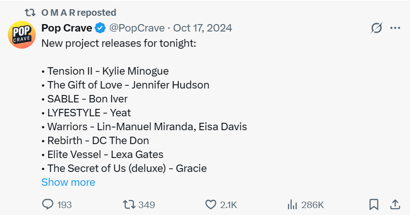Image resolution: width=410 pixels, height=215 pixels.
Task: Open Pop Crave profile picture
Action: click(x=22, y=35)
